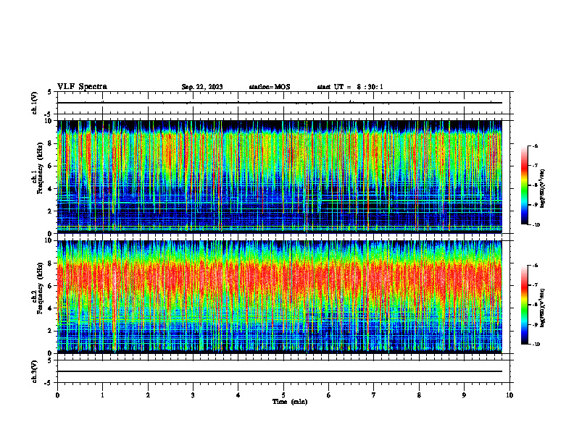The width and height of the screenshot is (574, 443).
Task: Click time-axis tick label "4"
Action: pos(238,395)
